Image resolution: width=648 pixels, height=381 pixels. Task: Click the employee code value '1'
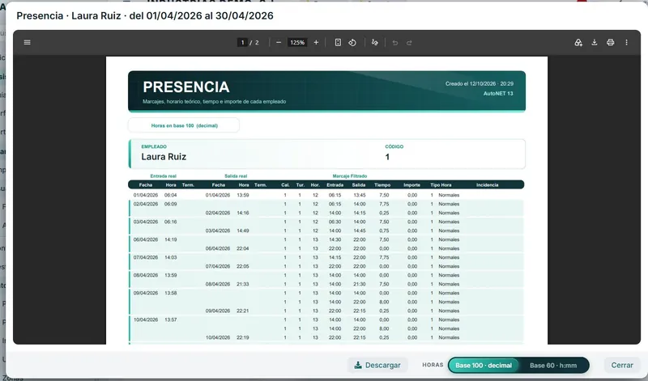(x=387, y=157)
